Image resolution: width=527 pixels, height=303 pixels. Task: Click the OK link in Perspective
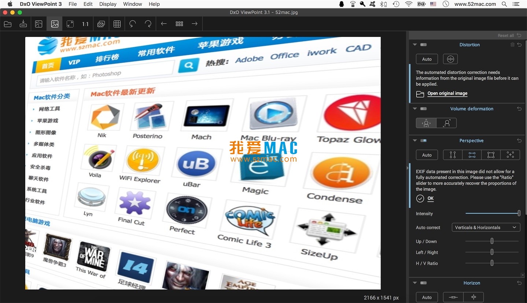click(431, 198)
